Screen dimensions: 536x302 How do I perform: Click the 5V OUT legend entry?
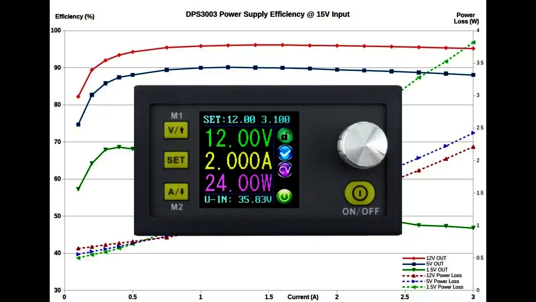point(423,264)
